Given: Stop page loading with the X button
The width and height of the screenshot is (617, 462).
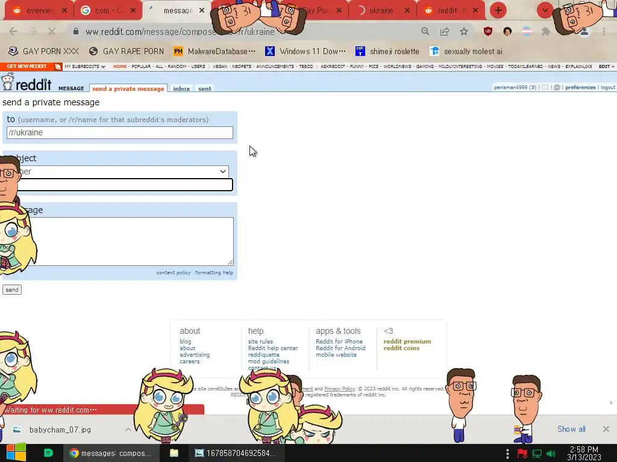Looking at the screenshot, I should [x=52, y=31].
